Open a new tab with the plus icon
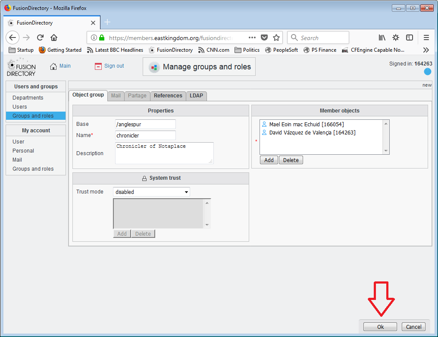The width and height of the screenshot is (438, 337). pyautogui.click(x=107, y=22)
